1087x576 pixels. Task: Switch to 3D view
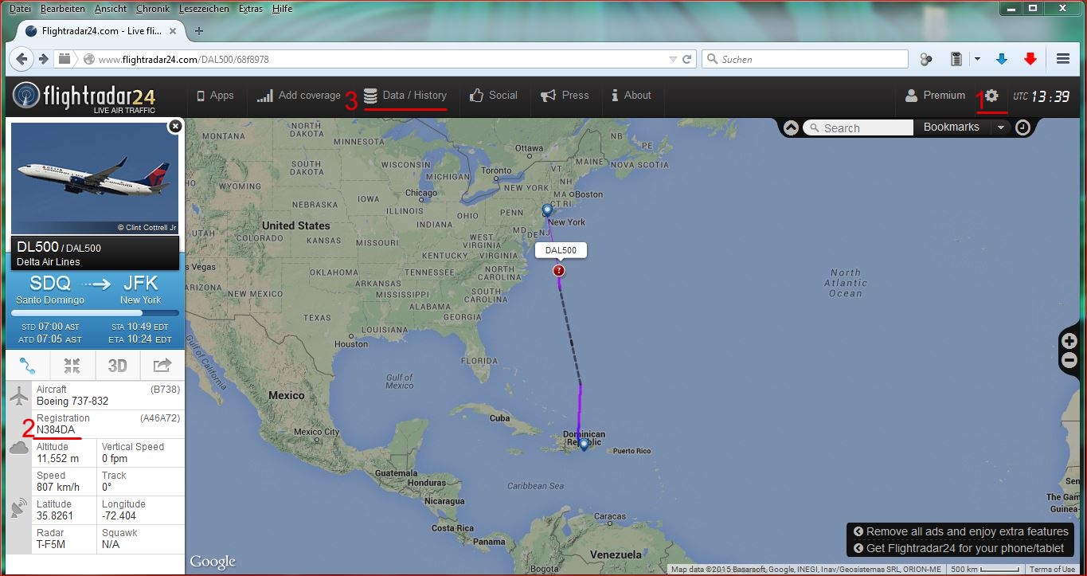tap(117, 366)
